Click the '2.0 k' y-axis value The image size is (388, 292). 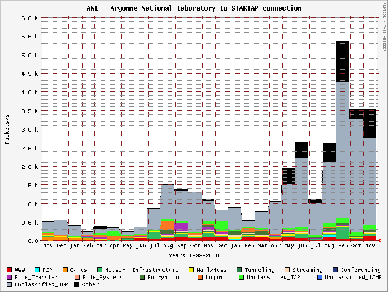click(x=30, y=167)
